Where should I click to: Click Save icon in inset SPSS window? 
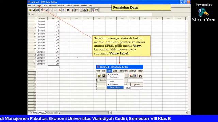(x=104, y=76)
